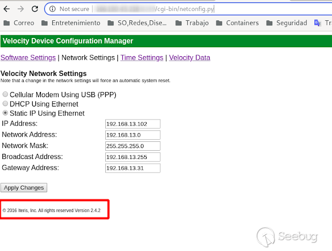Open the SO,Redes,Dise... bookmark folder
This screenshot has width=332, height=251.
[x=137, y=23]
